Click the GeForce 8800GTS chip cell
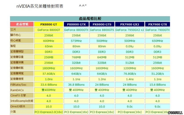The width and height of the screenshot is (184, 115). [102, 30]
